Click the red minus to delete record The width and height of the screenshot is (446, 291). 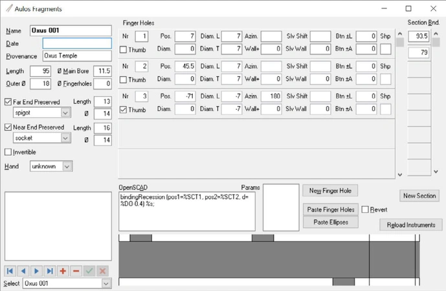[76, 270]
